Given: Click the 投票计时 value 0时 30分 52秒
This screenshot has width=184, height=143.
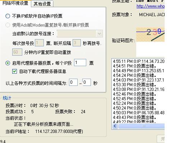Looking at the screenshot, I should pos(45,106).
